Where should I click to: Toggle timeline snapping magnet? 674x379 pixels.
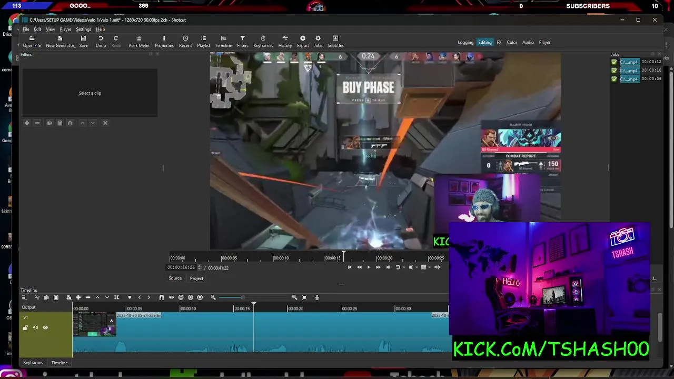(162, 297)
